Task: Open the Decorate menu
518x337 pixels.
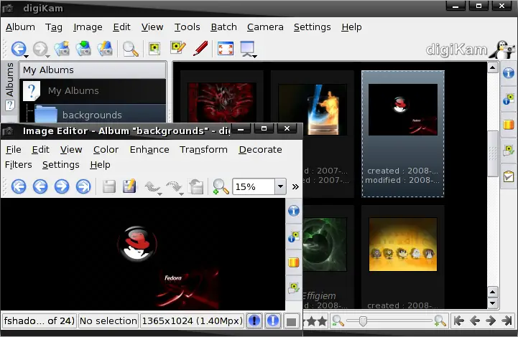Action: coord(260,150)
